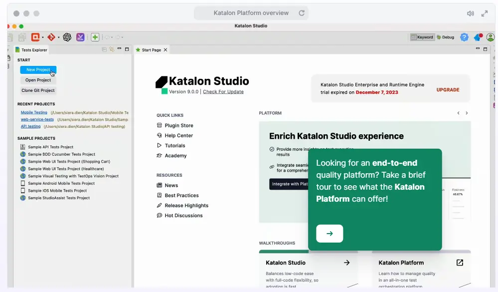Show next Platform carousel slide

tap(467, 113)
